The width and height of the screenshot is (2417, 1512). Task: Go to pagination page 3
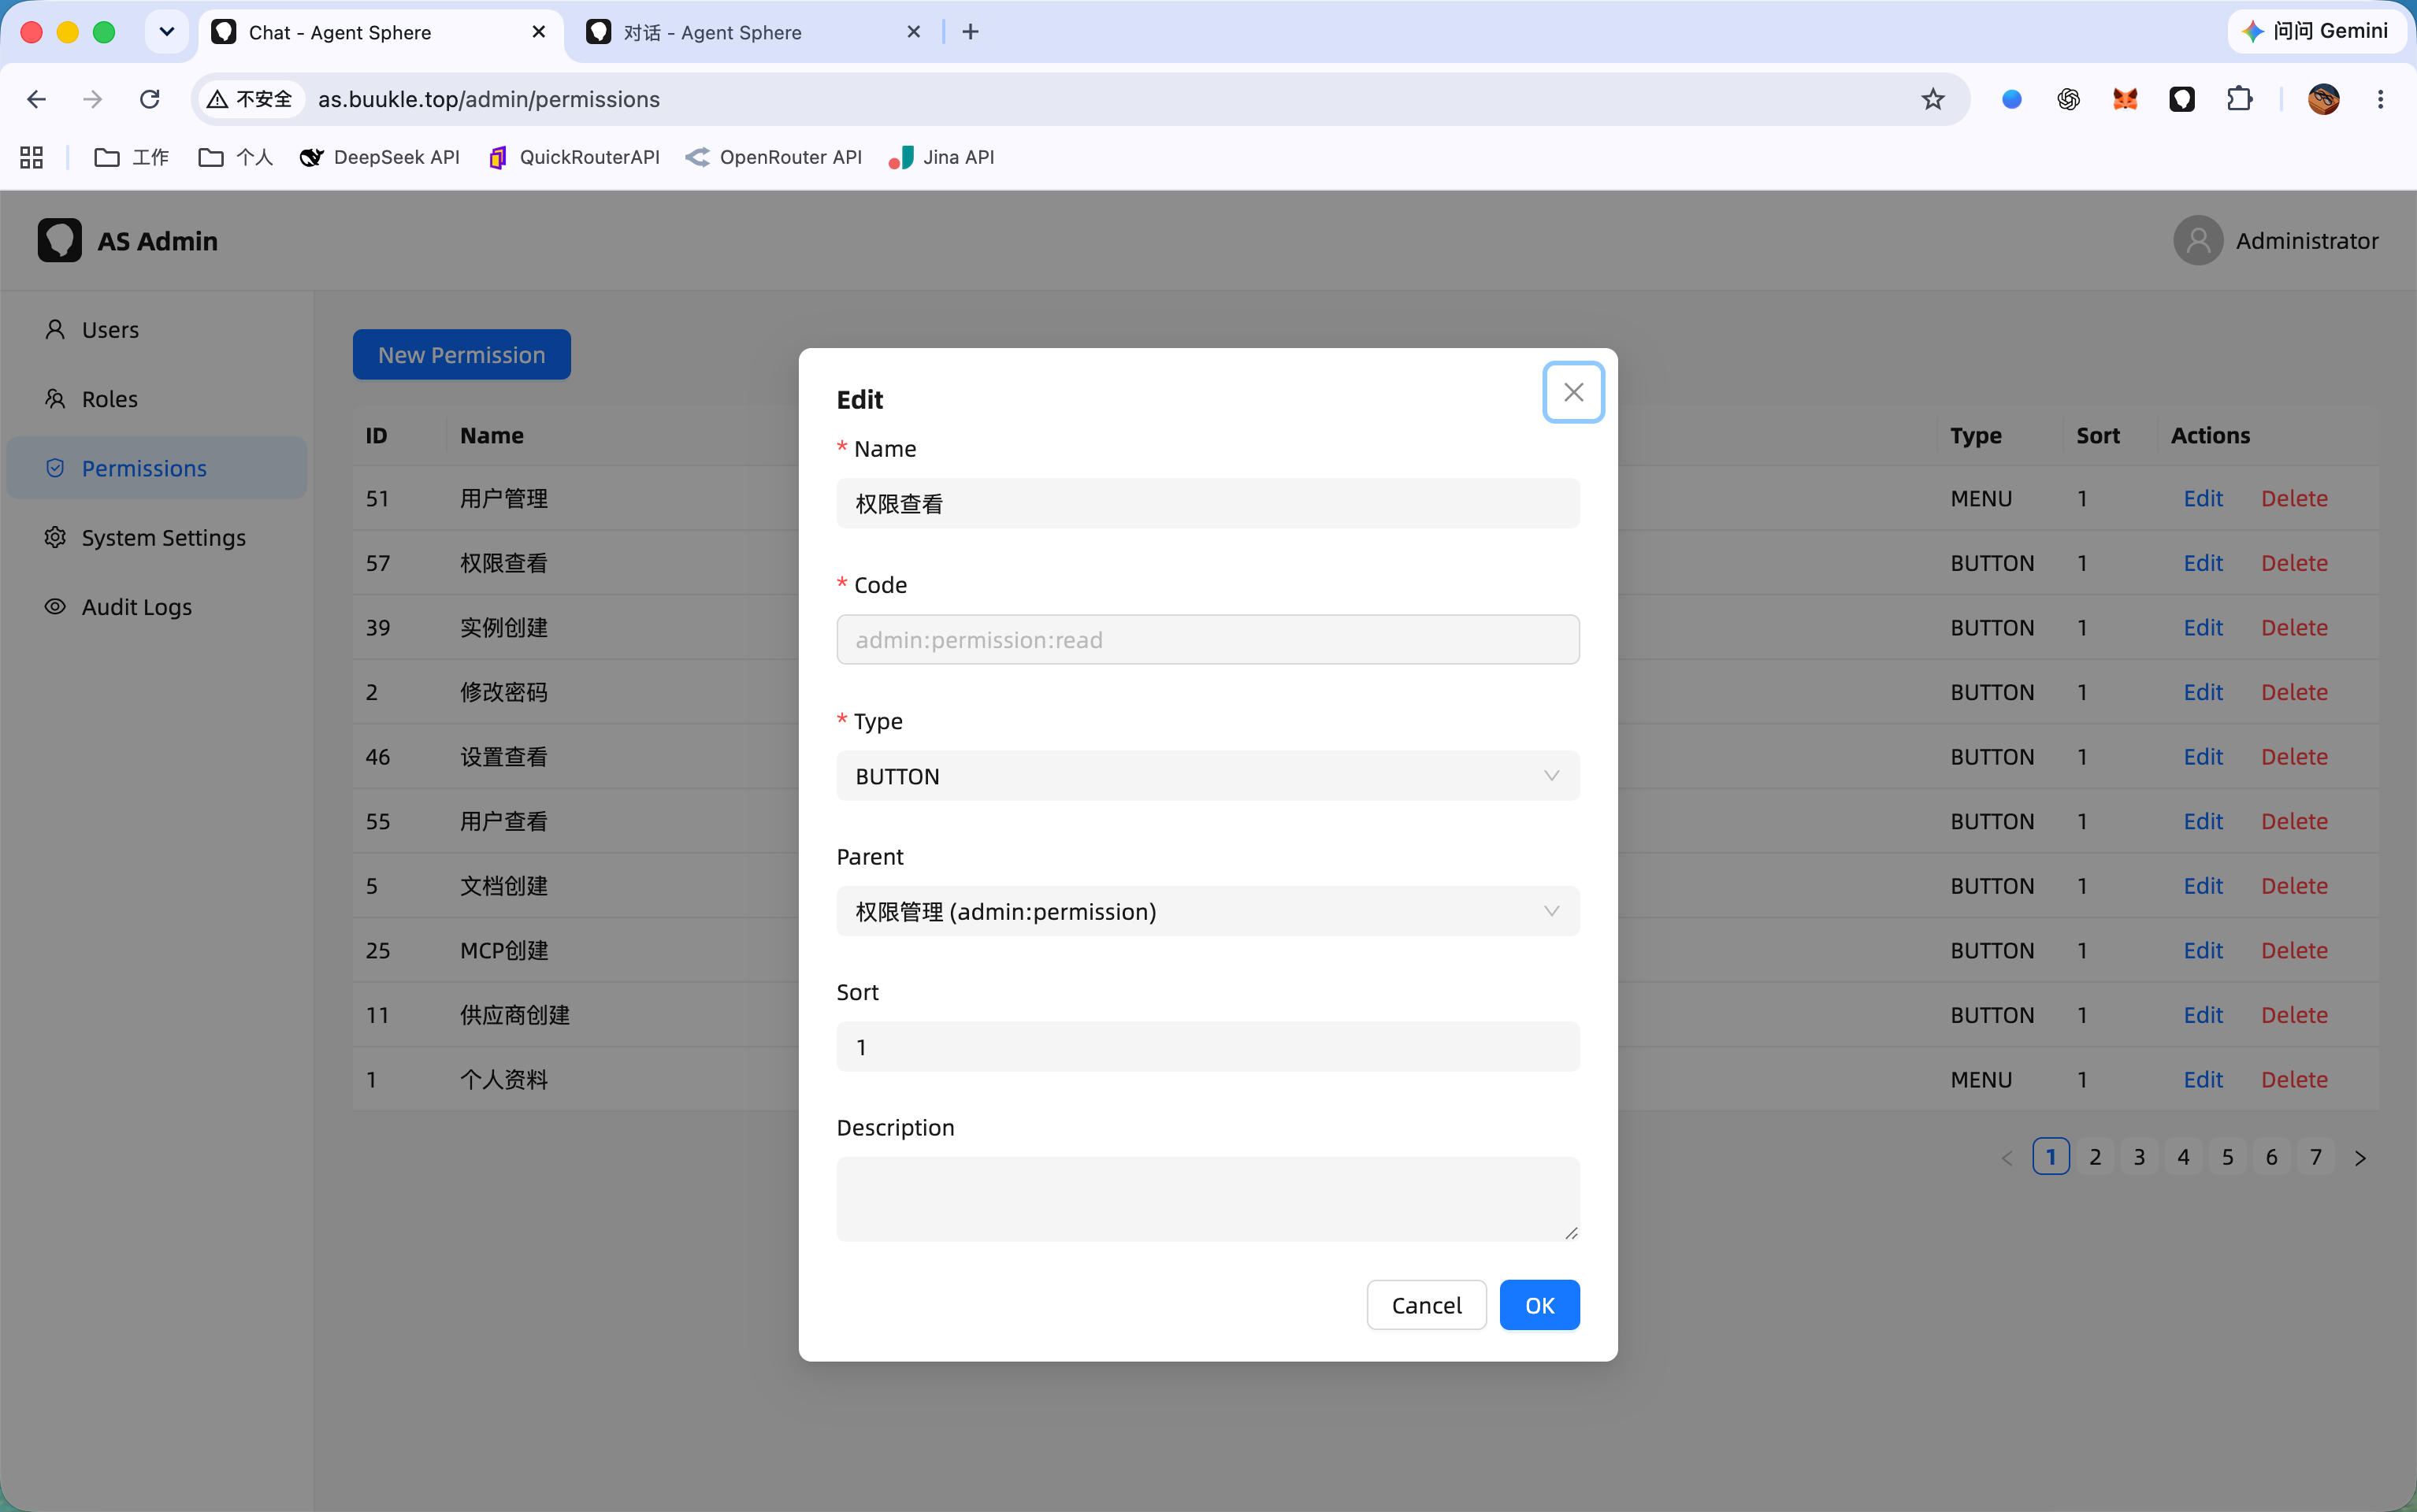pos(2139,1157)
